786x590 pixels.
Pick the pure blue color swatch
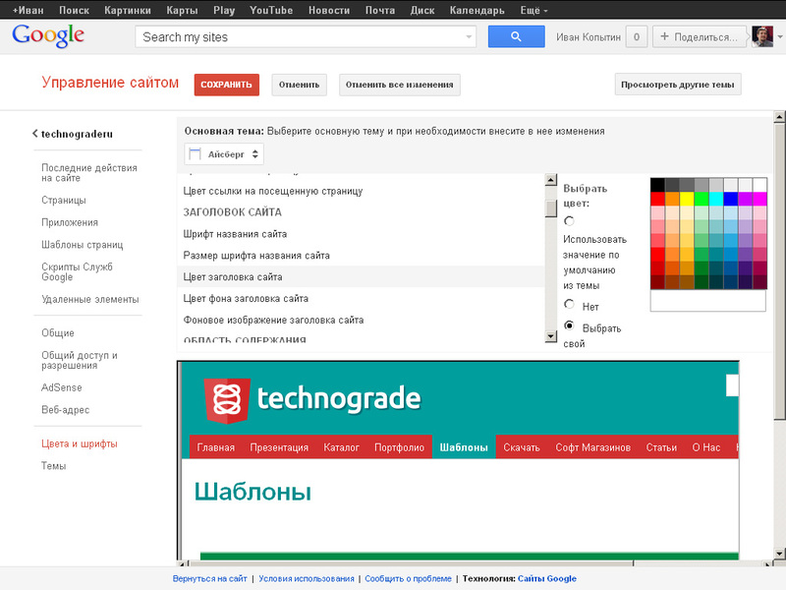tap(731, 199)
